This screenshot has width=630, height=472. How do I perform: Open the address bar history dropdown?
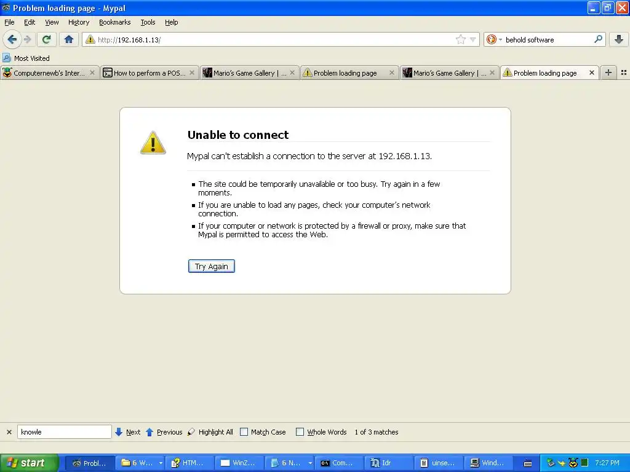tap(473, 39)
